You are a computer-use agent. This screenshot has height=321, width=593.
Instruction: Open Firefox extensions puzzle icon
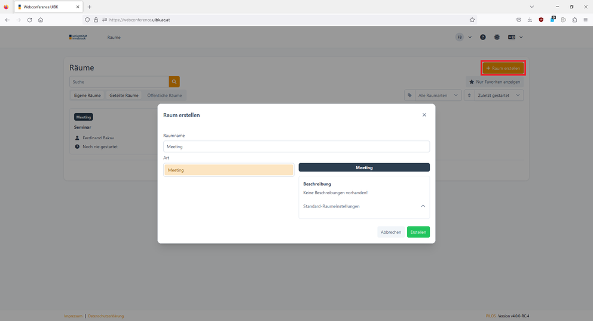574,20
